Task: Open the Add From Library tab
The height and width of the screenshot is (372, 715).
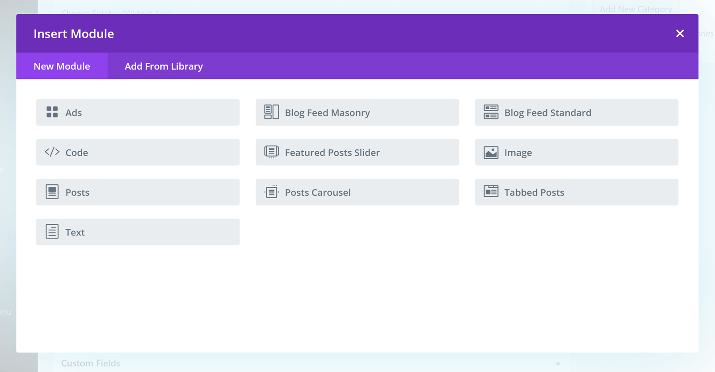Action: pos(164,66)
